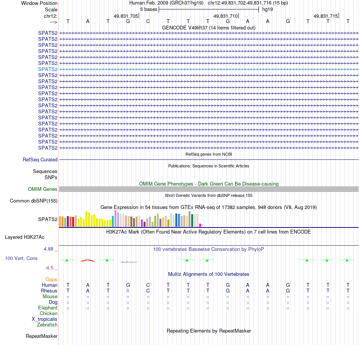Click the 4.88 PhyloP upper limit value
The height and width of the screenshot is (345, 359).
pyautogui.click(x=48, y=249)
